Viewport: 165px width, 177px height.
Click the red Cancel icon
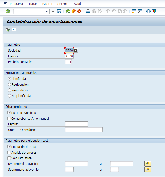click(79, 11)
